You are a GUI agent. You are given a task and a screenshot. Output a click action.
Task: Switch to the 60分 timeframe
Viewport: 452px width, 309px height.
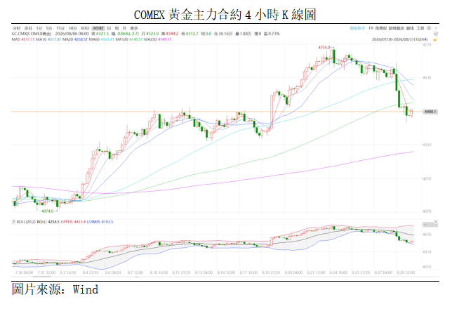click(x=85, y=28)
